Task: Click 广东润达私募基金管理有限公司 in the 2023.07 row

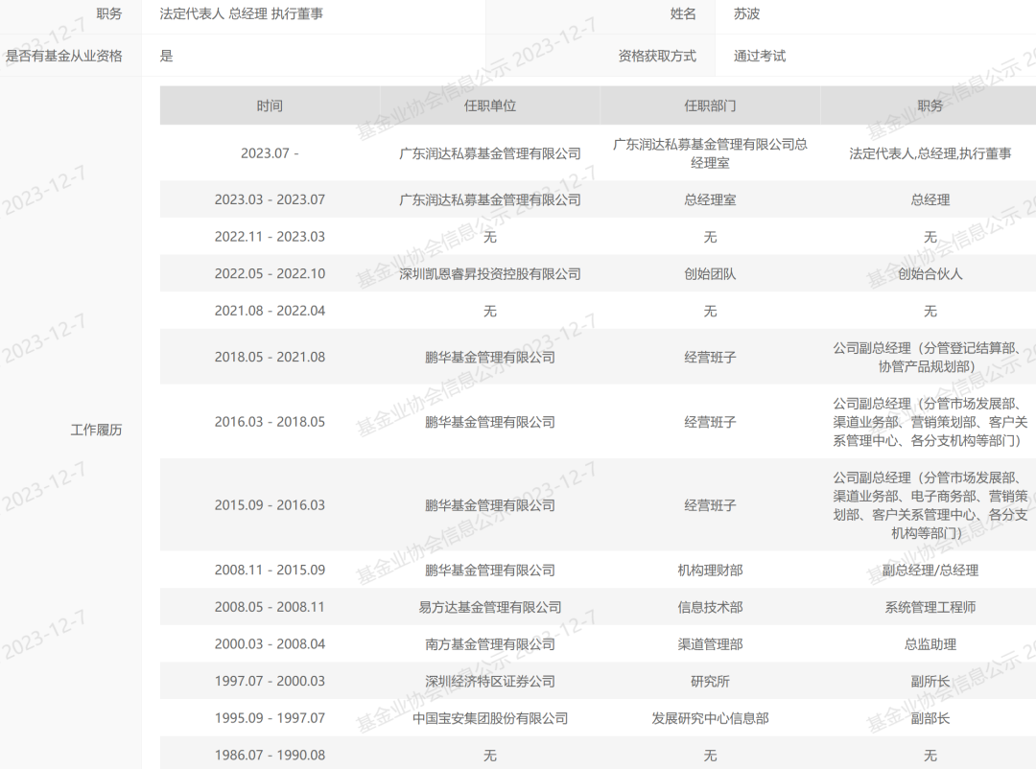Action: click(489, 153)
